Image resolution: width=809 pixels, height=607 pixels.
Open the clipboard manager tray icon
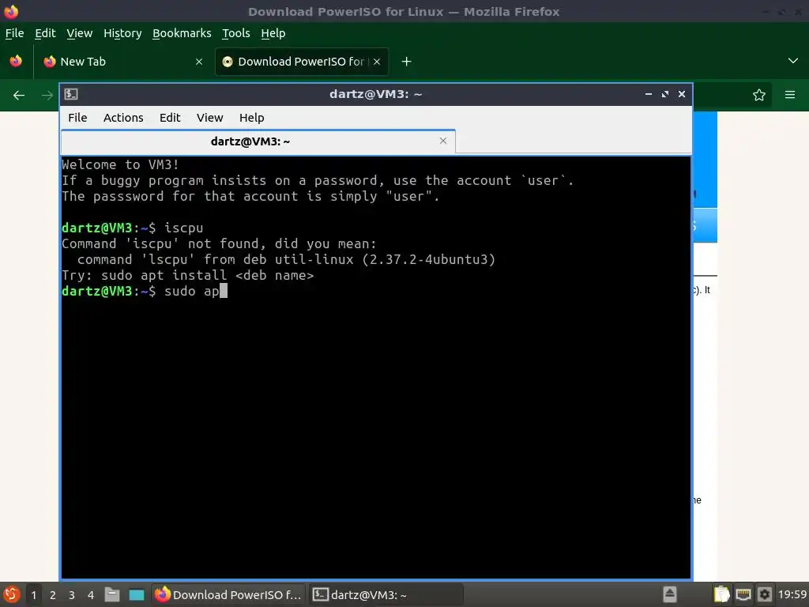[x=722, y=594]
